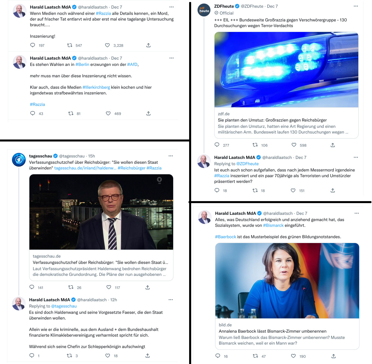Open the police siren article image
The width and height of the screenshot is (372, 364).
(x=286, y=70)
